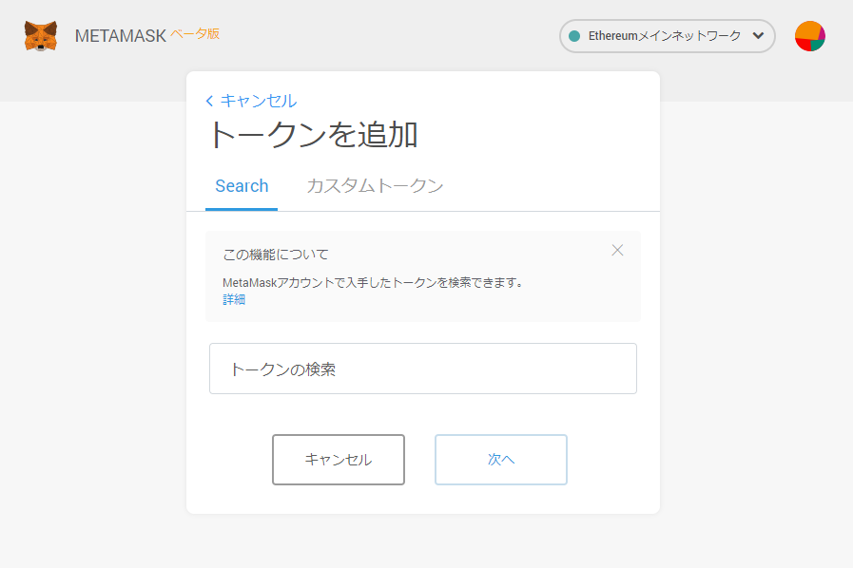Image resolution: width=853 pixels, height=568 pixels.
Task: Click the back chevron beside キャンセル
Action: tap(210, 101)
